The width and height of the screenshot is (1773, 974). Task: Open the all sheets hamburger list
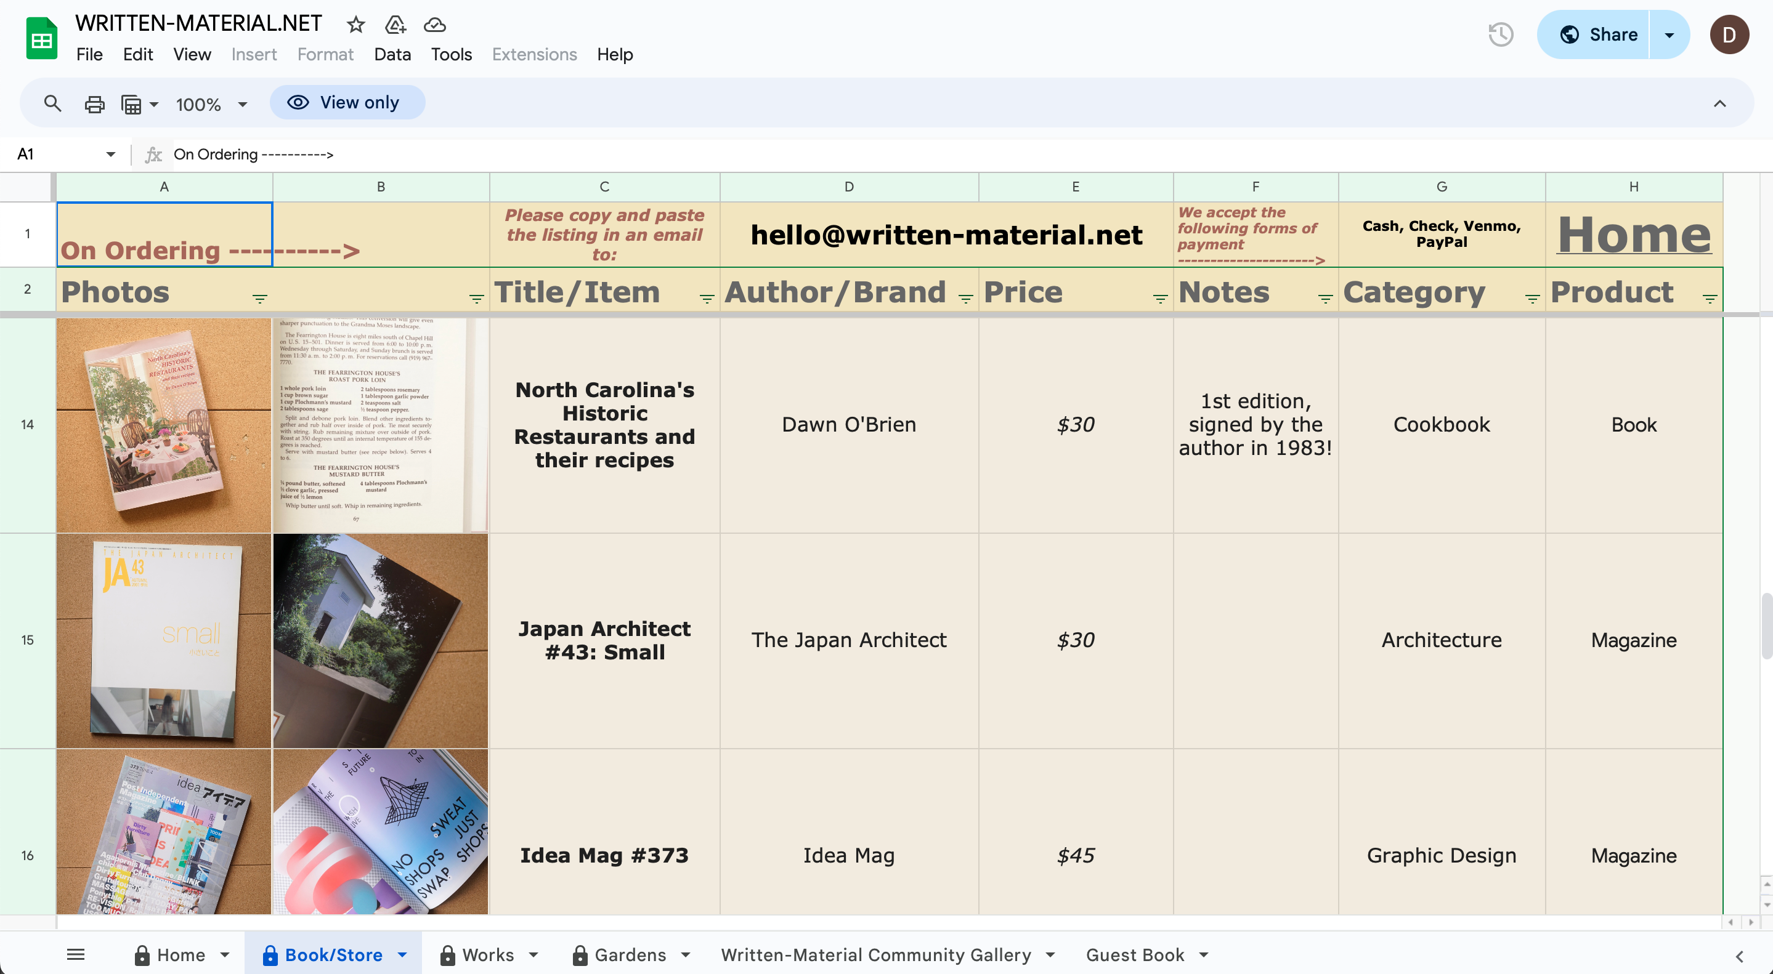(x=76, y=955)
